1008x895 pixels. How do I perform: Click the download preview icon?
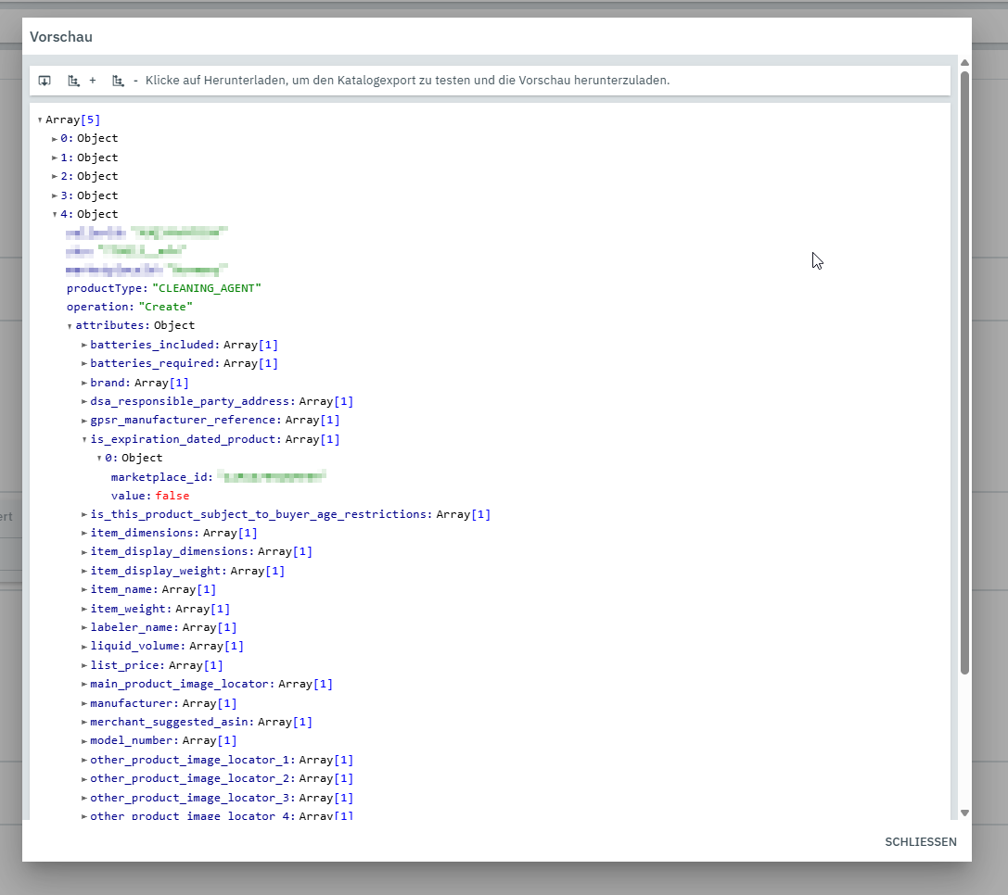coord(45,81)
